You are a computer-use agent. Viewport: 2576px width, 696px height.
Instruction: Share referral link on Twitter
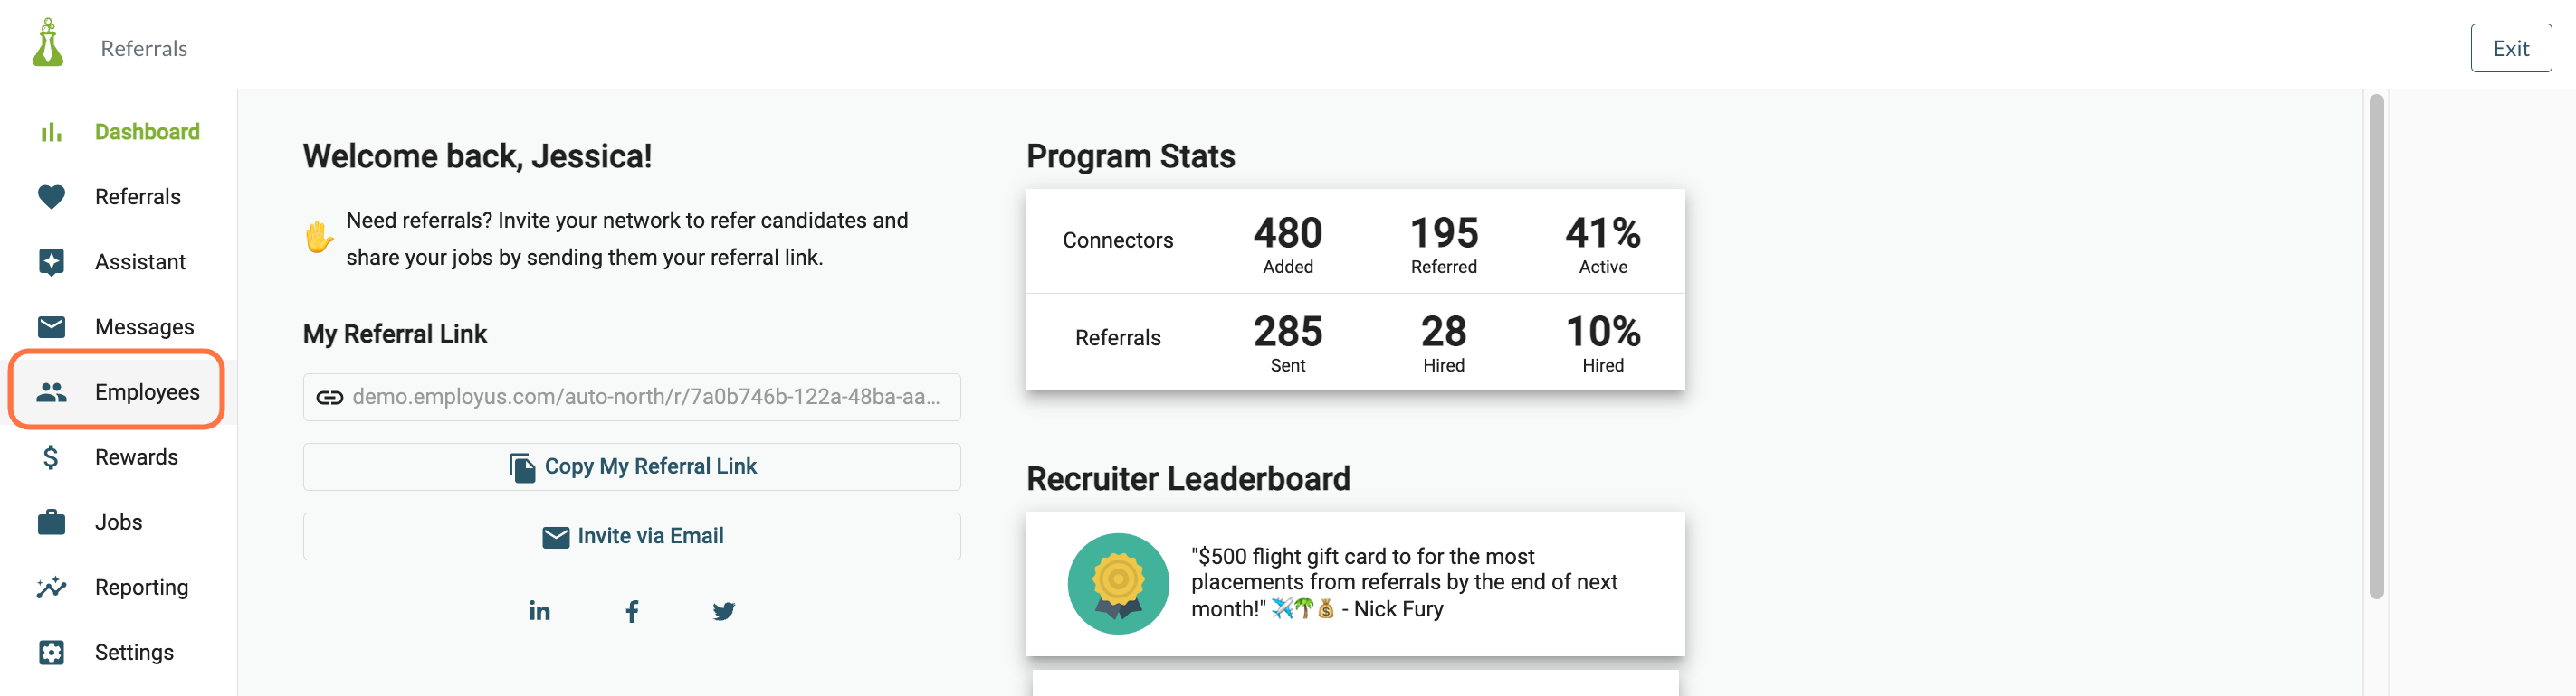coord(724,611)
